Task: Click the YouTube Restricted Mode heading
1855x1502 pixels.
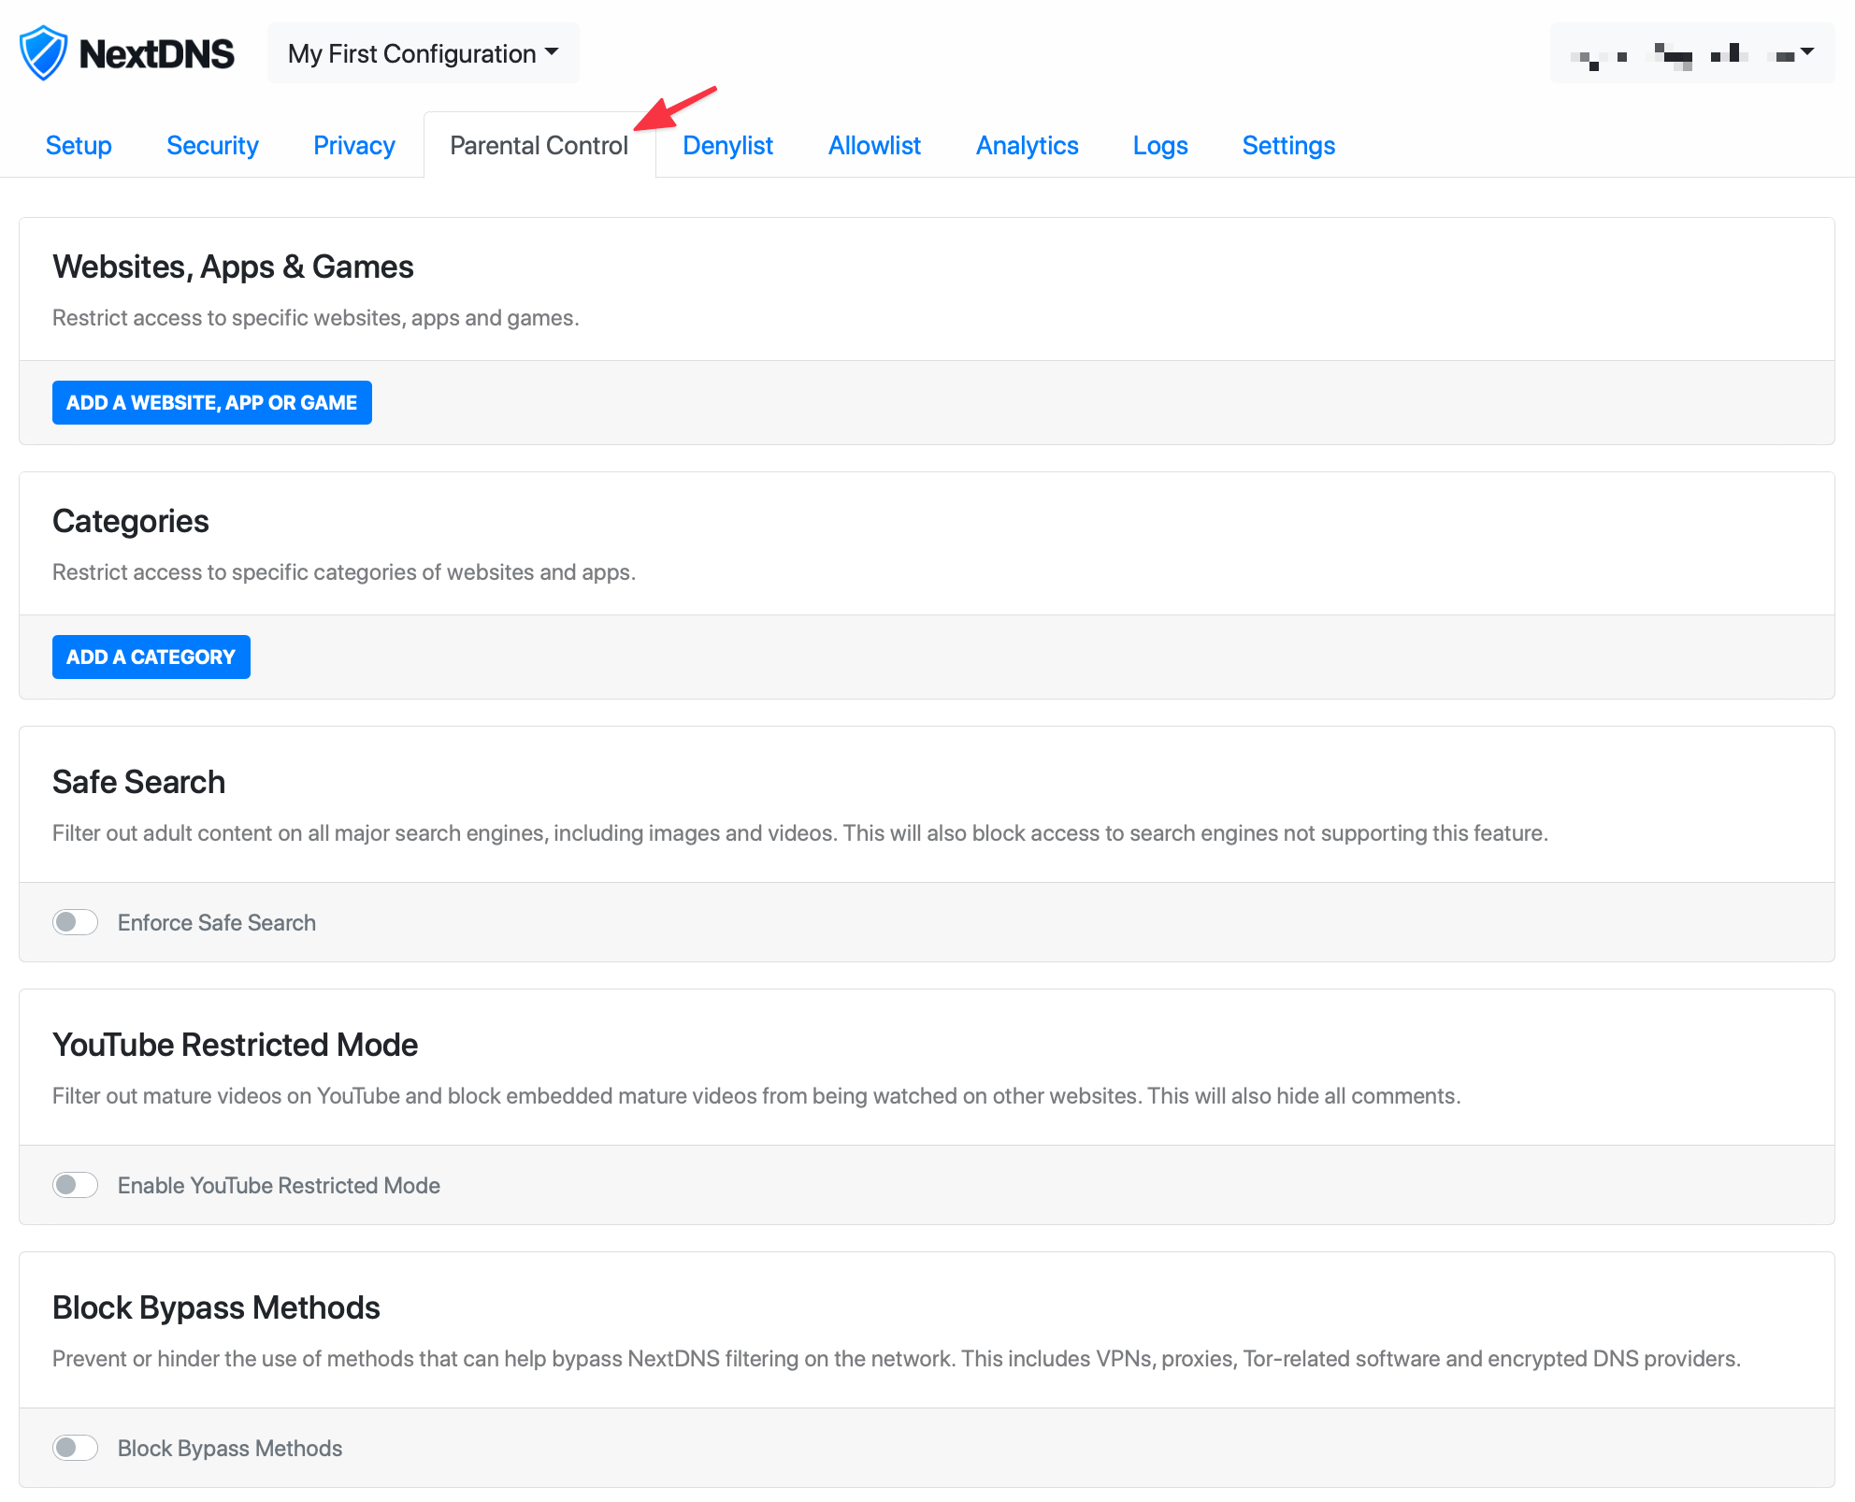Action: pos(235,1045)
